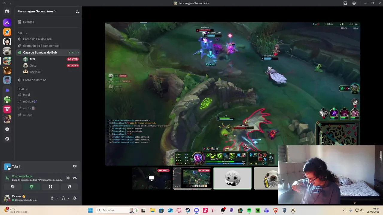The image size is (383, 215).
Task: Open second live stream thumbnail showing Discord window
Action: coord(192,178)
